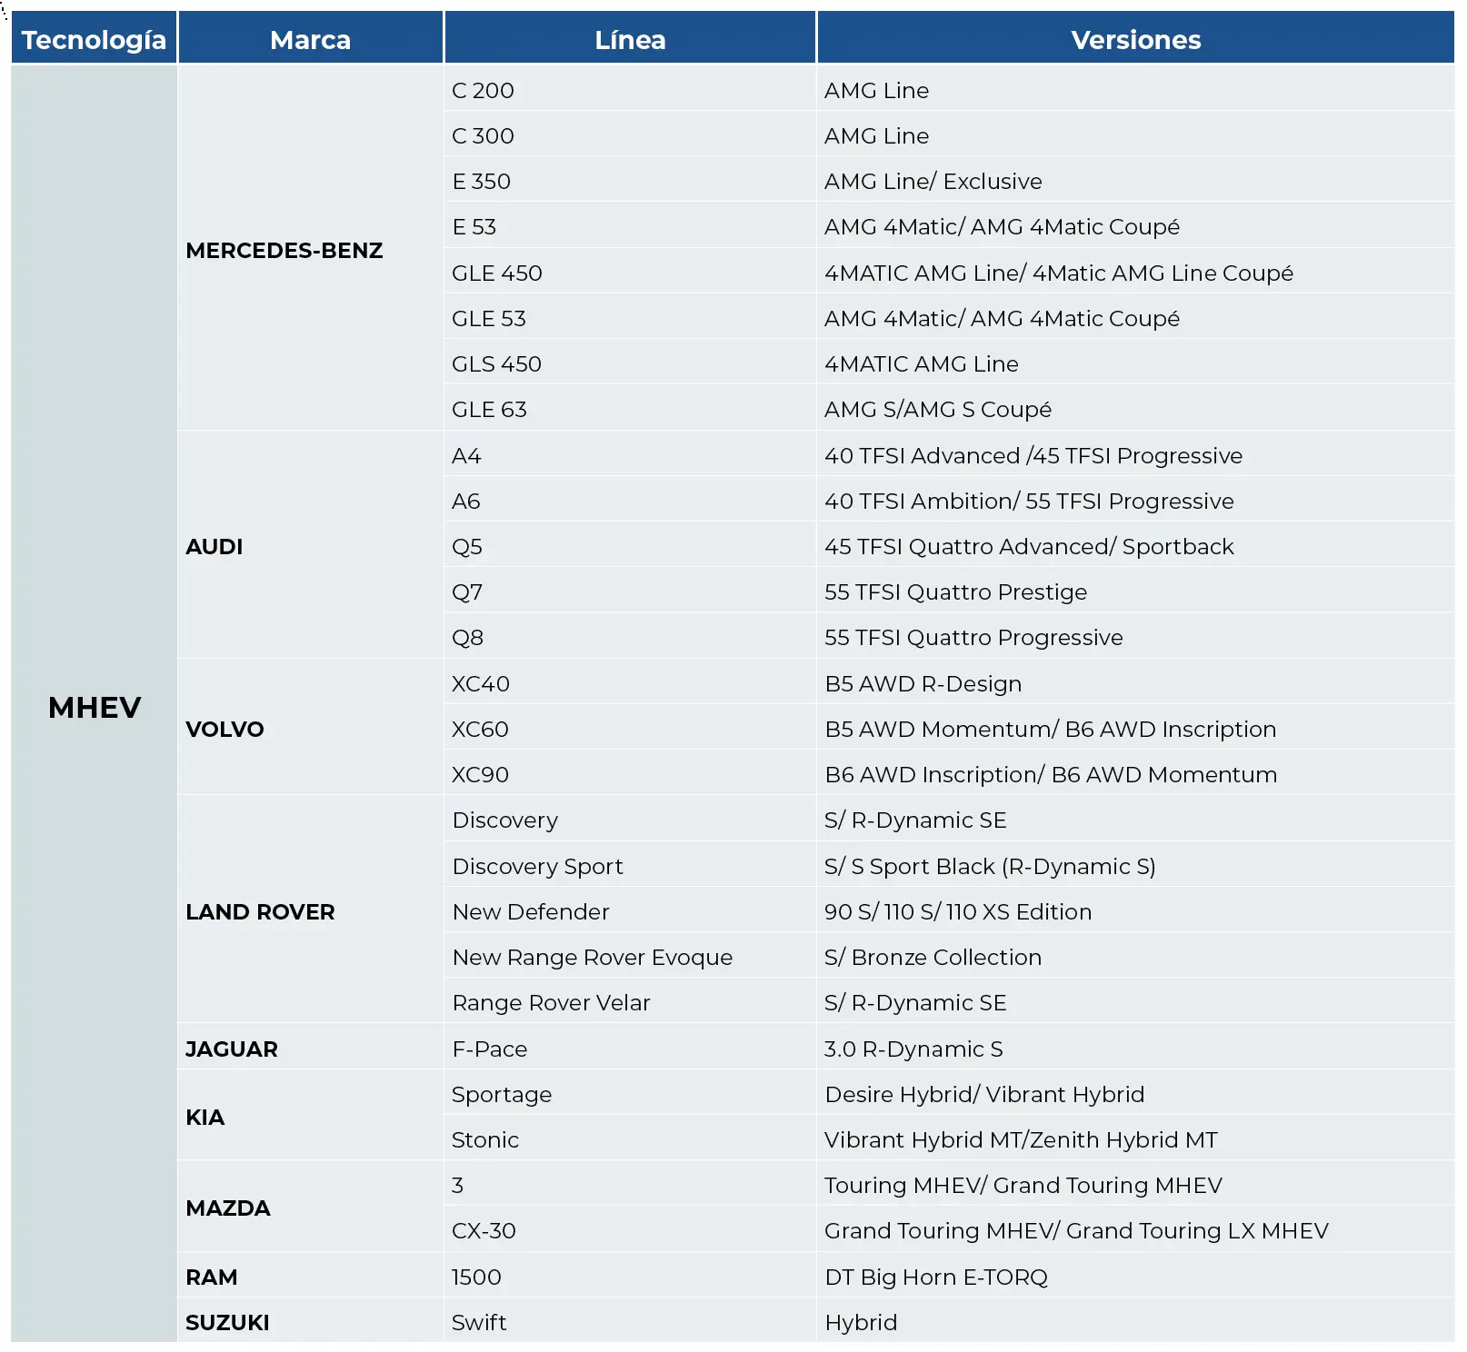Select the Mazda 'CX-30' line cell
This screenshot has height=1352, width=1467.
coord(630,1230)
